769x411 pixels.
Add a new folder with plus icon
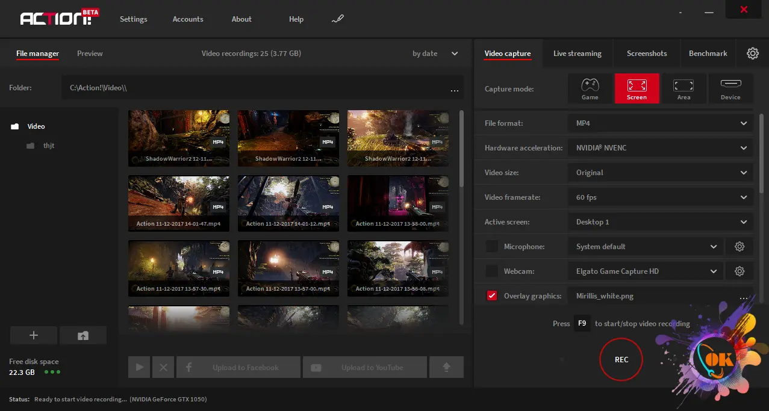click(x=34, y=336)
